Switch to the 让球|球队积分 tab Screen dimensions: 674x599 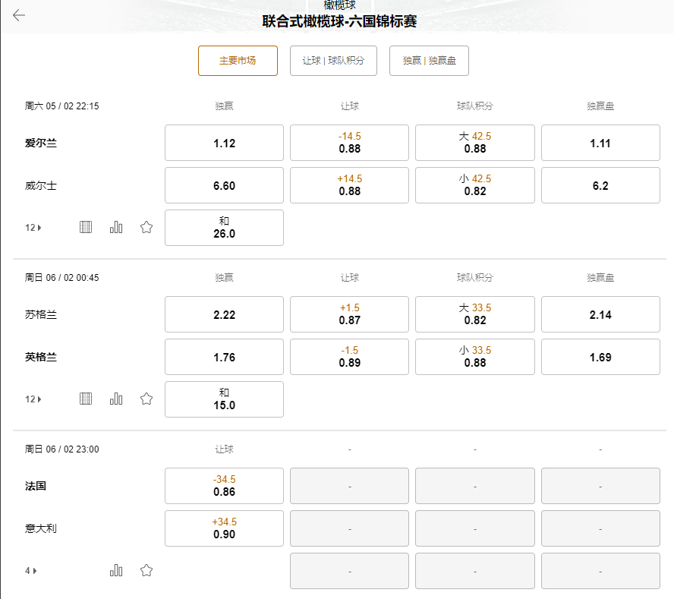pos(334,61)
